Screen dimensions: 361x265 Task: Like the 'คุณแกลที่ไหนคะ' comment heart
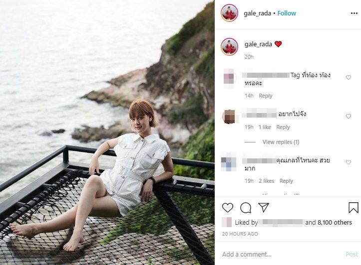[349, 162]
